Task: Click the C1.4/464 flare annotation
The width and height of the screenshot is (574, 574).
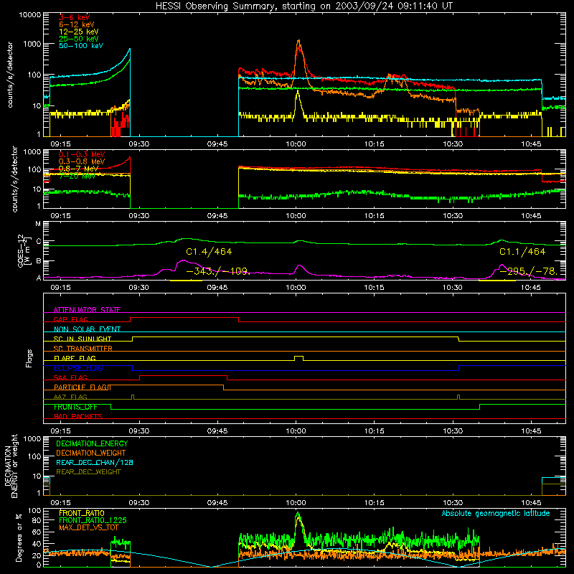Action: [x=209, y=252]
